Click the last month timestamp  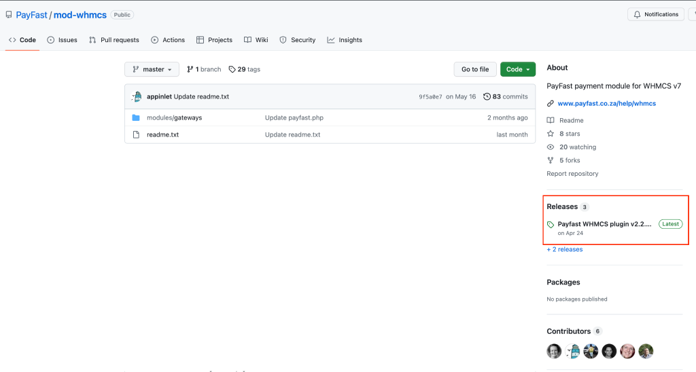[512, 135]
